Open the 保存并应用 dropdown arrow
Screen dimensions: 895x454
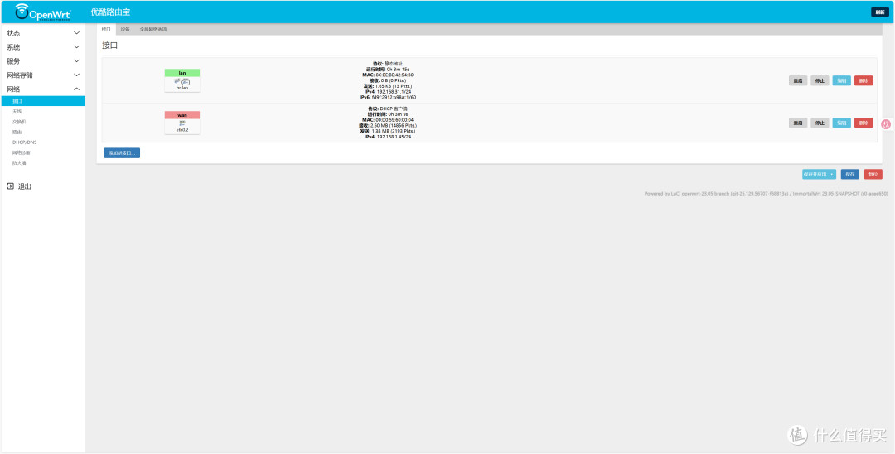(x=832, y=175)
